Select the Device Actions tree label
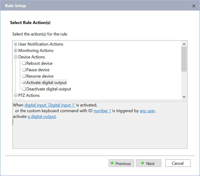This screenshot has width=200, height=176. 31,57
